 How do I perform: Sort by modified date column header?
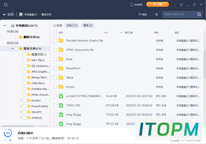[x=129, y=33]
